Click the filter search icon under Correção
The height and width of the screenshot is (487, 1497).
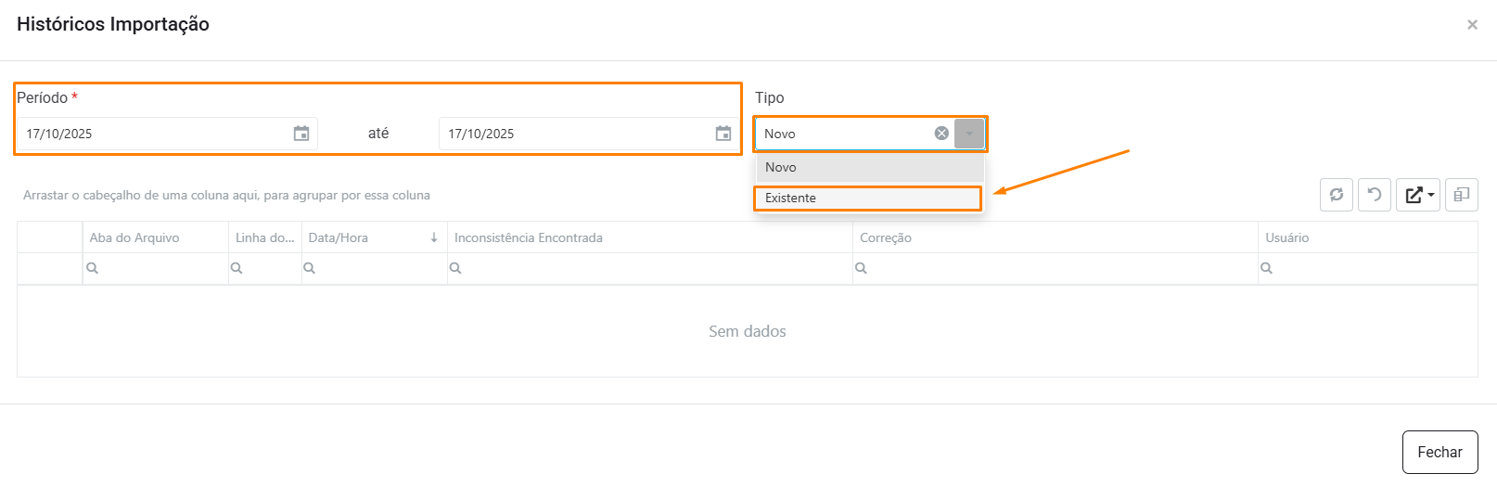pyautogui.click(x=862, y=268)
